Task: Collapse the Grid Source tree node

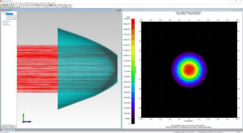Action: 2,12
